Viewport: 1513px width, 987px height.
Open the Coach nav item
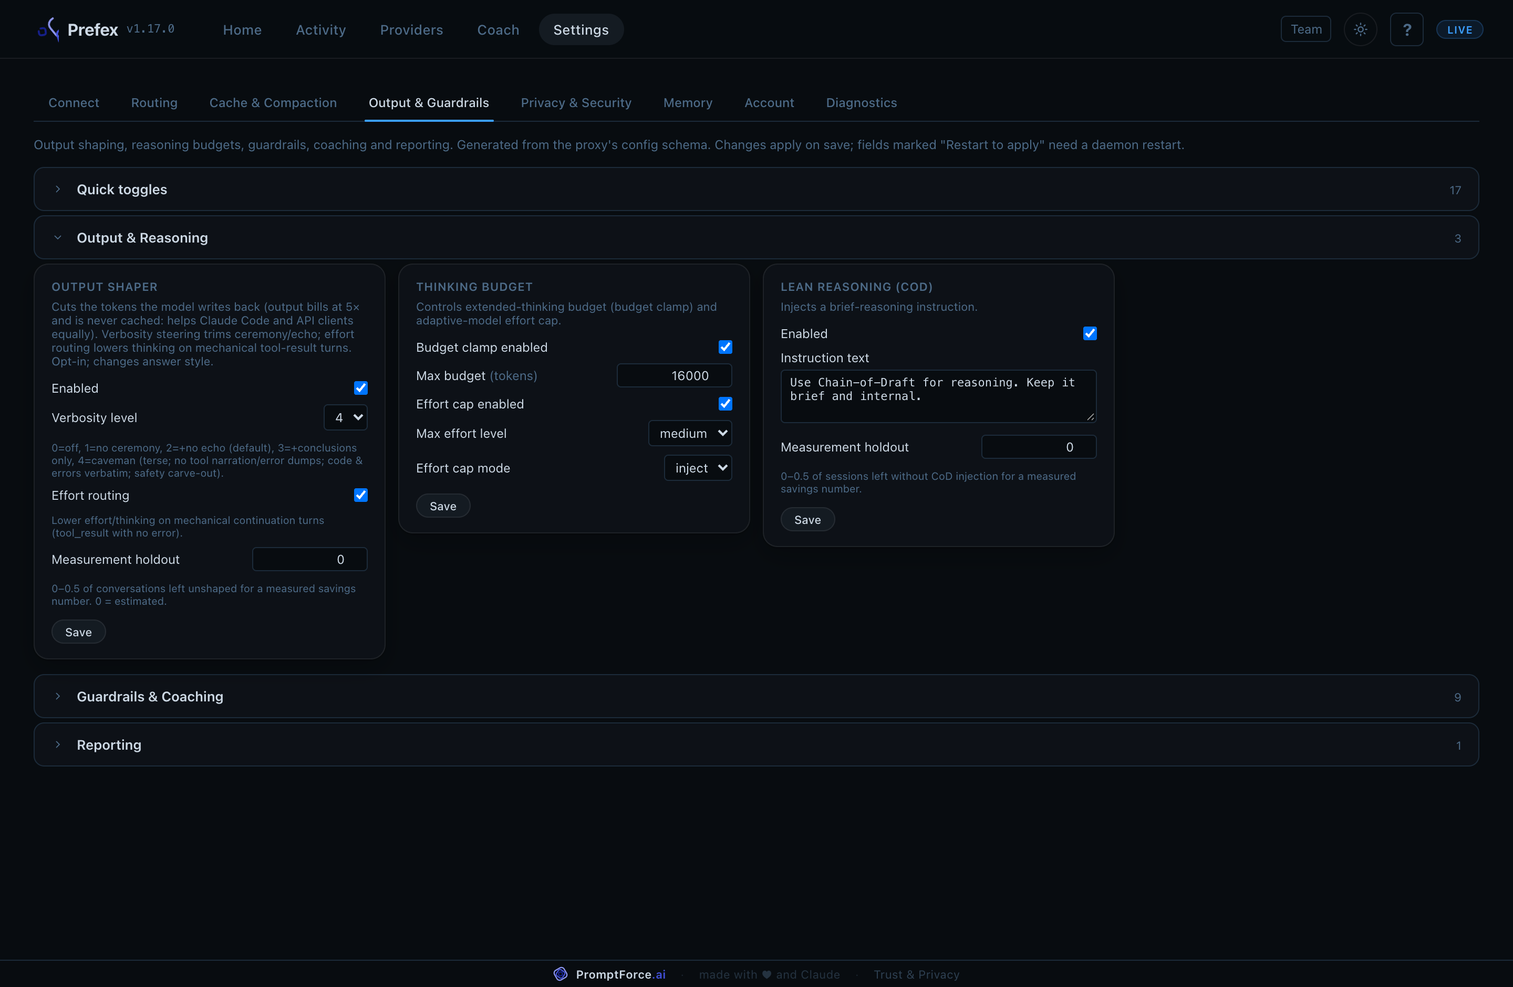tap(499, 29)
